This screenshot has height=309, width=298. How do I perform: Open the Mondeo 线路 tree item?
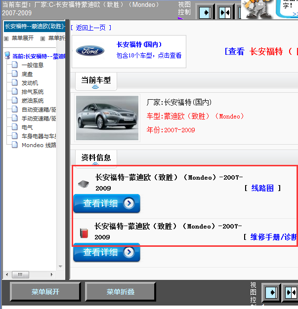pos(39,145)
